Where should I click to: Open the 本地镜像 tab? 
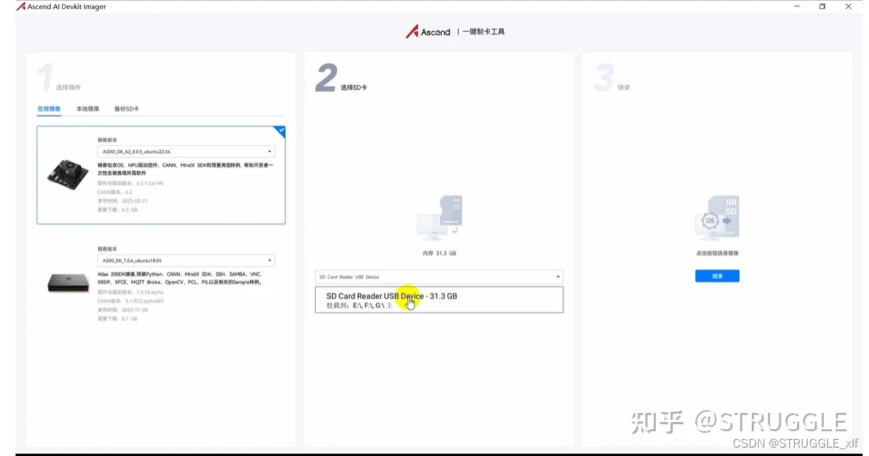(88, 109)
